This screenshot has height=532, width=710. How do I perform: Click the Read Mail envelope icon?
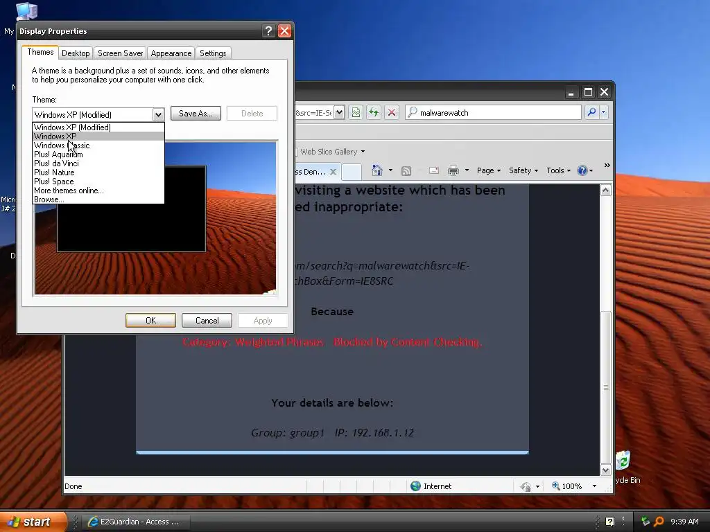434,170
